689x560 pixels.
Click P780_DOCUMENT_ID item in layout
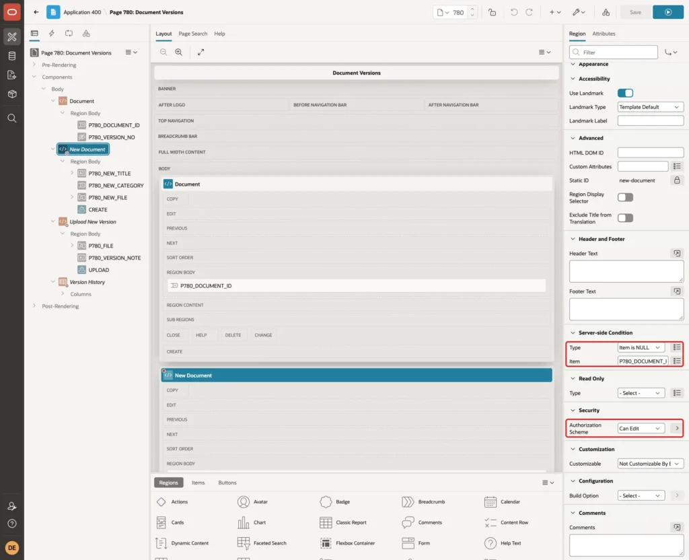357,285
